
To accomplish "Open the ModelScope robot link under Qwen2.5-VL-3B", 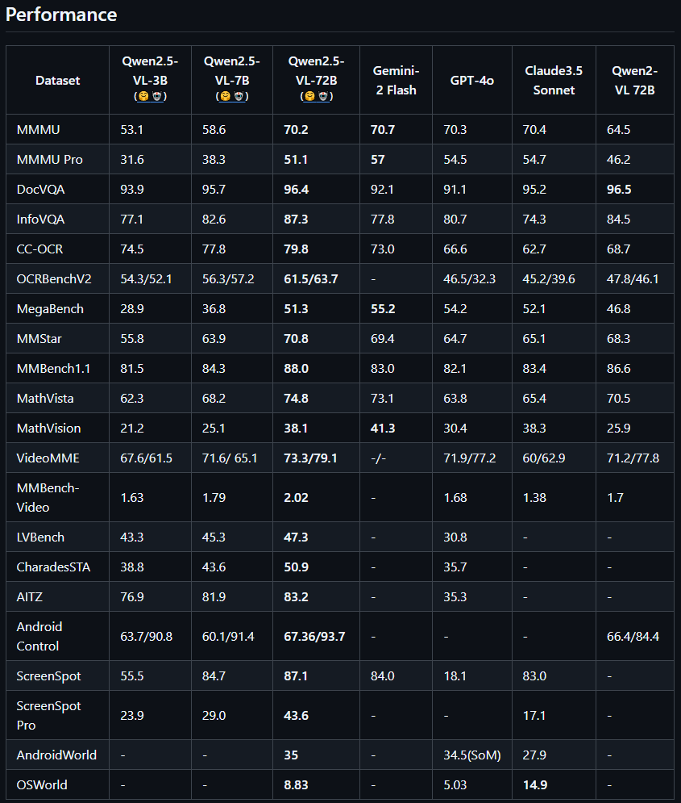I will pos(157,96).
